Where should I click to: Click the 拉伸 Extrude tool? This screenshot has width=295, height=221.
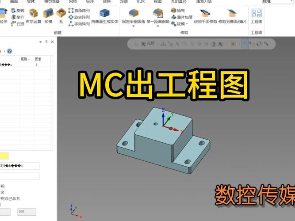[x=4, y=16]
